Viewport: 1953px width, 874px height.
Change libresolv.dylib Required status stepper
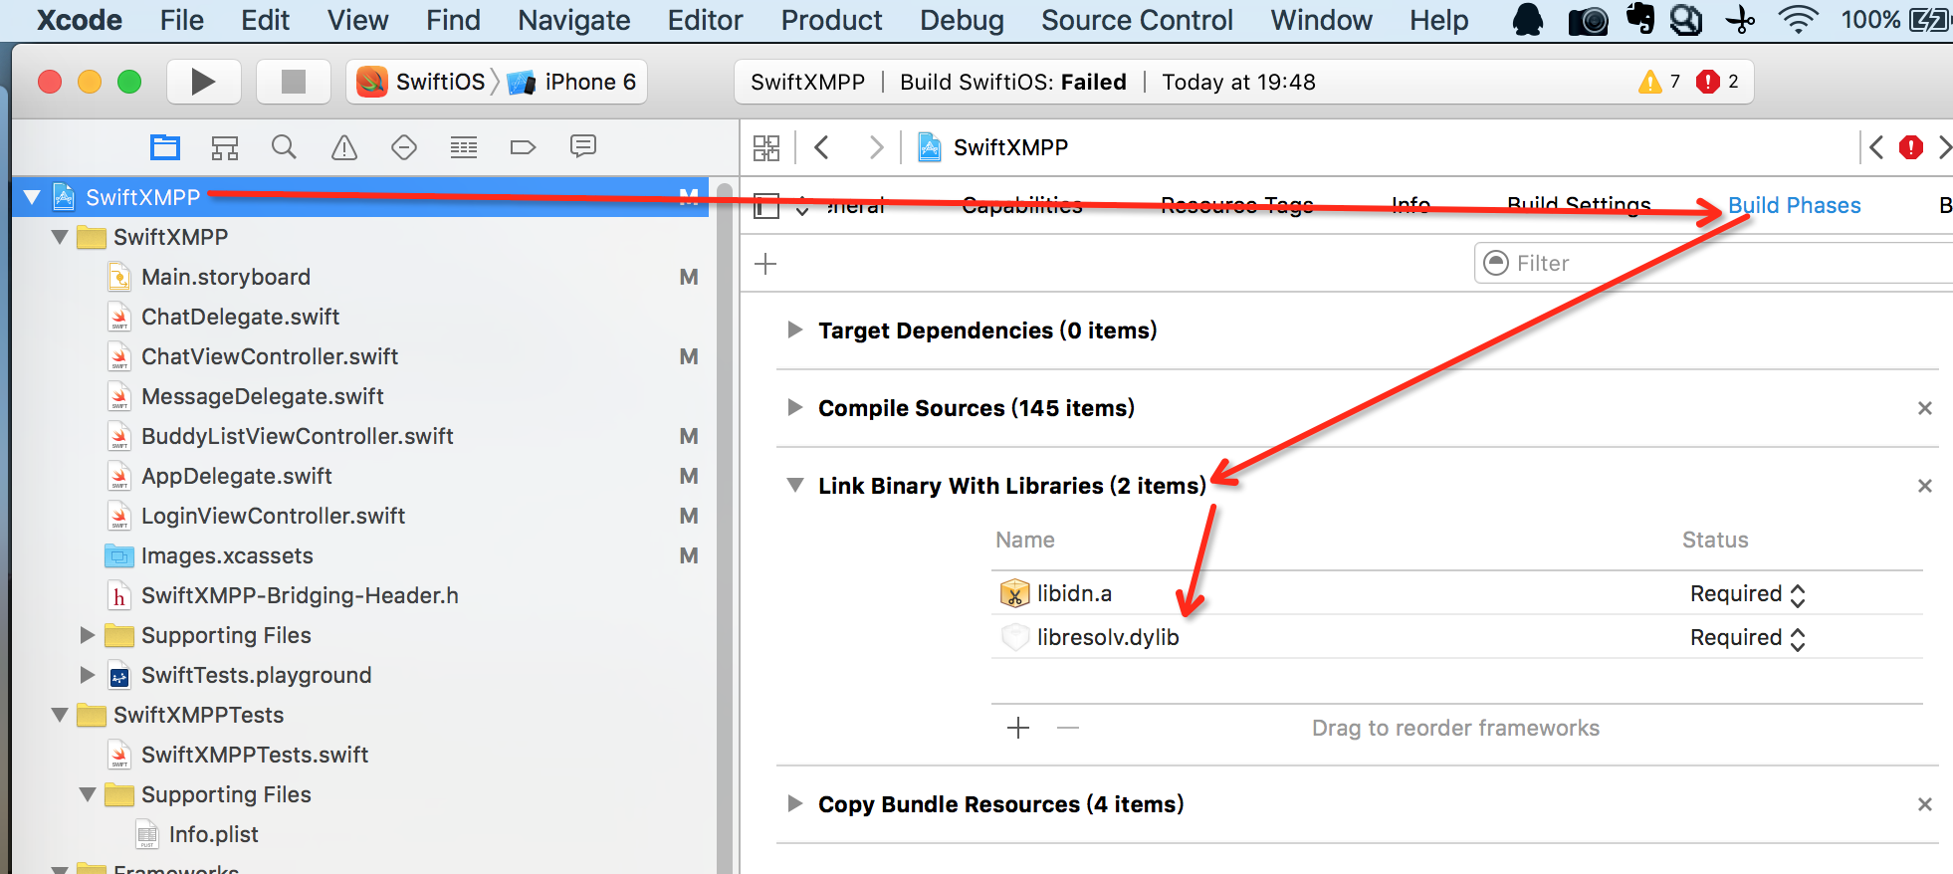coord(1798,638)
